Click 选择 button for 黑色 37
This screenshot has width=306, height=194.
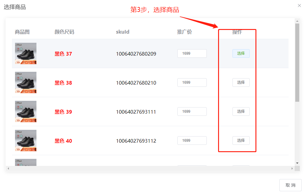[241, 53]
